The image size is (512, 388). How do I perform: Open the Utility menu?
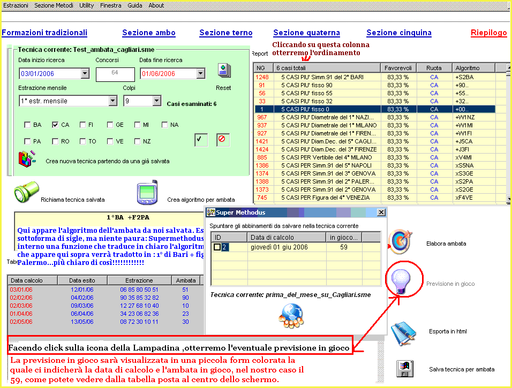click(87, 5)
